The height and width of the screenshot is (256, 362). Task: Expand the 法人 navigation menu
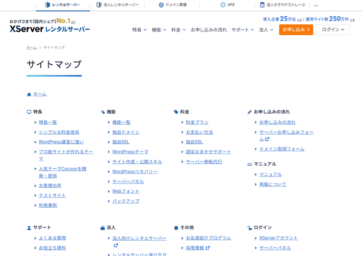[x=266, y=30]
